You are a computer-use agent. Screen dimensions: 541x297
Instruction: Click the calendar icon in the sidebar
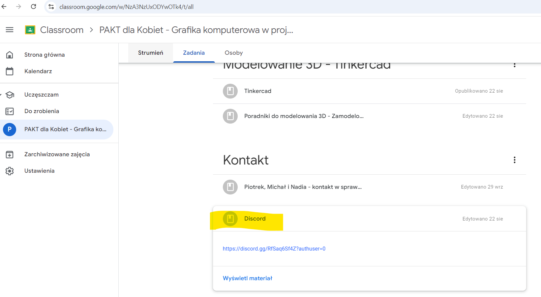(10, 71)
